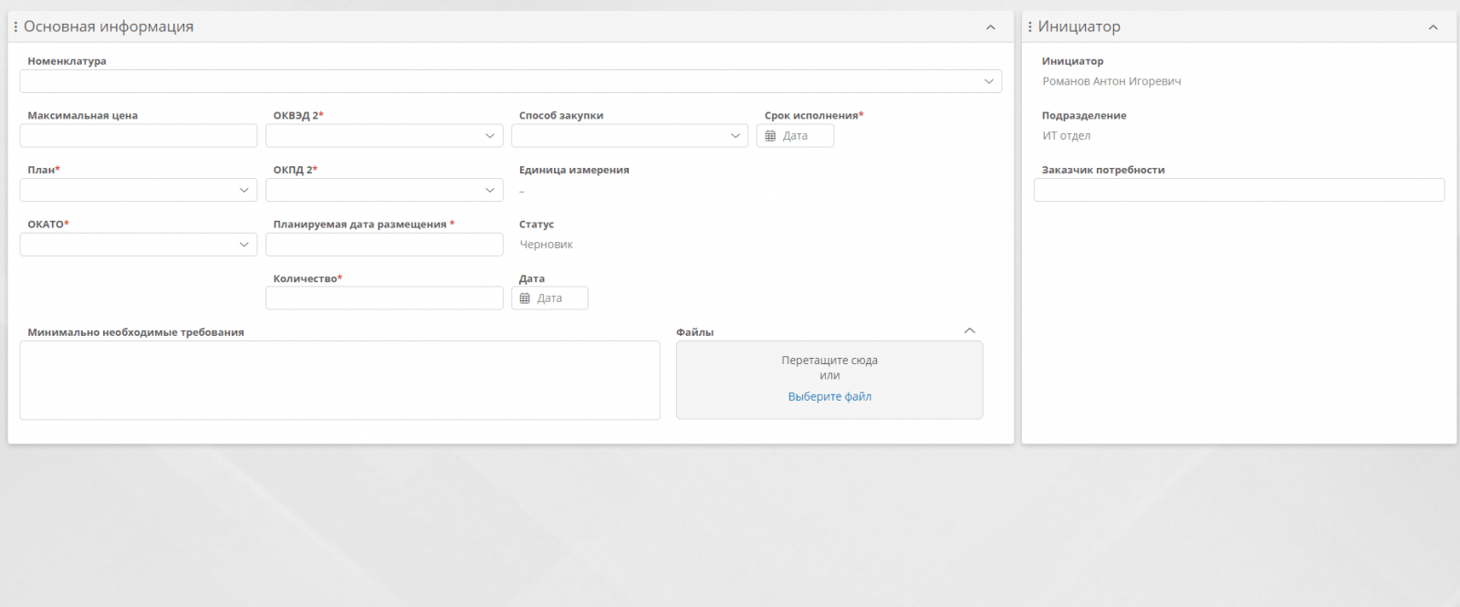The width and height of the screenshot is (1460, 607).
Task: Click the Заказчик потребности input field
Action: coord(1238,190)
